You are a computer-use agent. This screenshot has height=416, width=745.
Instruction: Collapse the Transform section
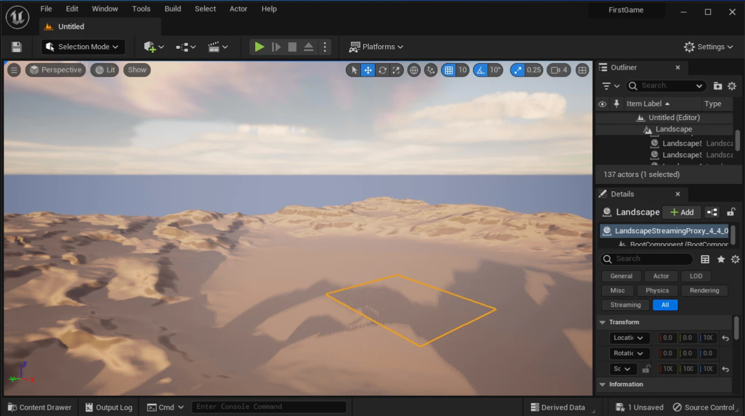(x=601, y=323)
